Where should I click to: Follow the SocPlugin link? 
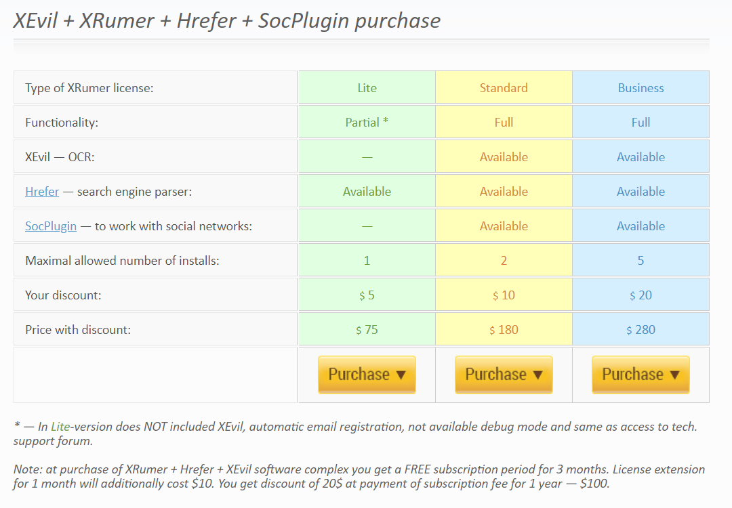click(51, 226)
